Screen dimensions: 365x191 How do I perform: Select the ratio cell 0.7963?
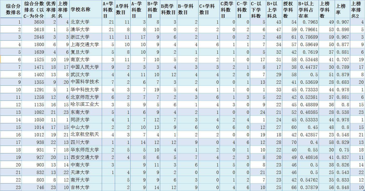pyautogui.click(x=308, y=22)
